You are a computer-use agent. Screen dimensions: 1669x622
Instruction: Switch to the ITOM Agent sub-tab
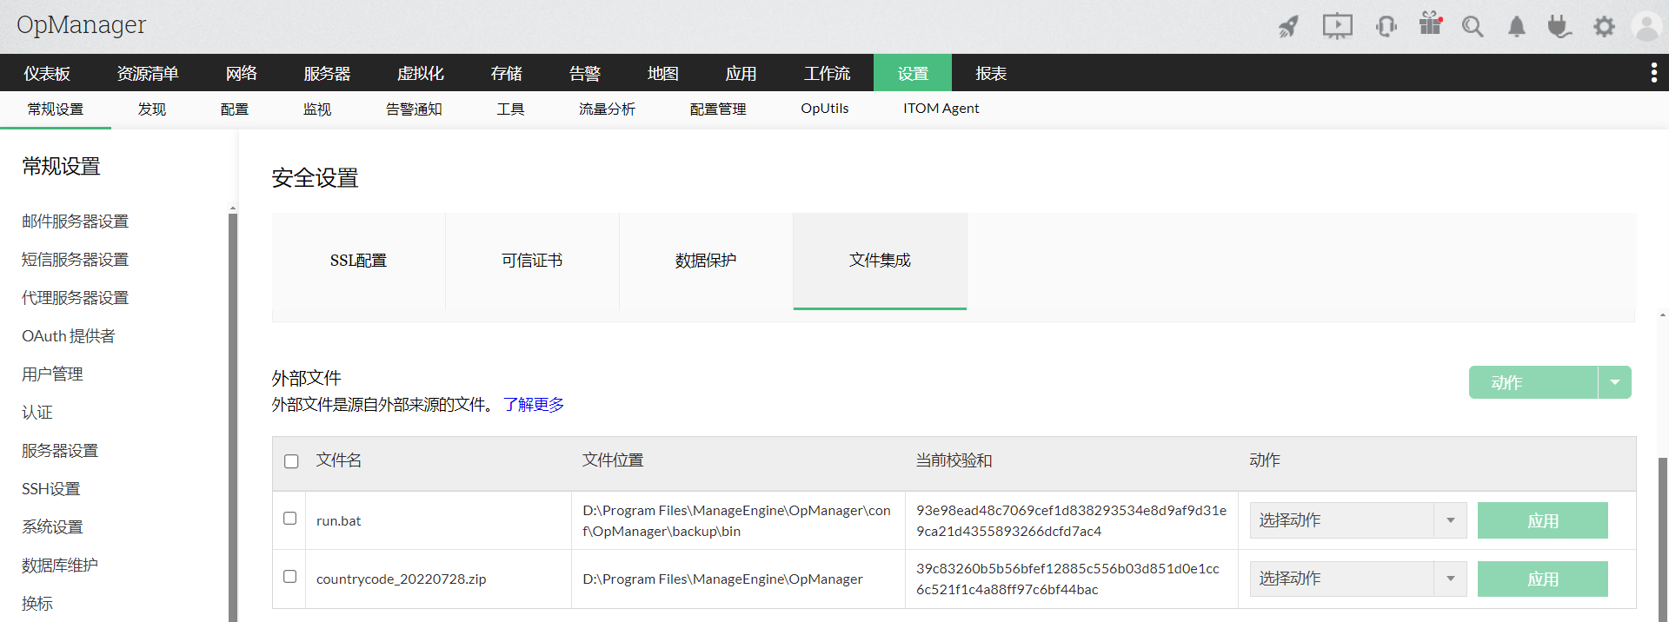click(x=941, y=109)
